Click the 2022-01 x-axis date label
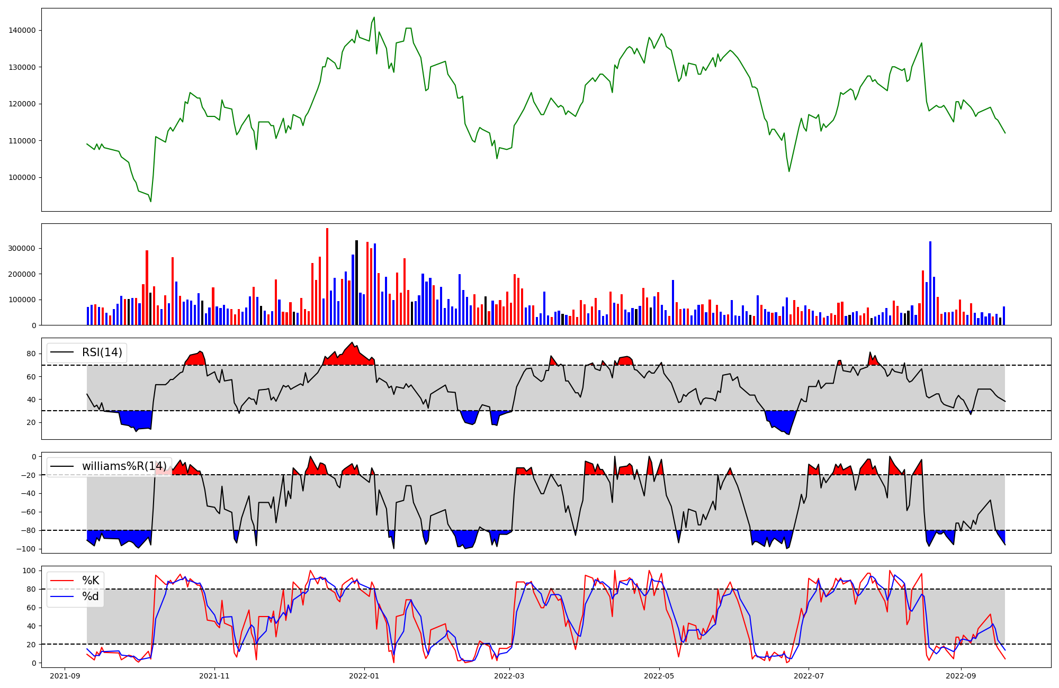Viewport: 1059px width, 688px height. pyautogui.click(x=364, y=676)
